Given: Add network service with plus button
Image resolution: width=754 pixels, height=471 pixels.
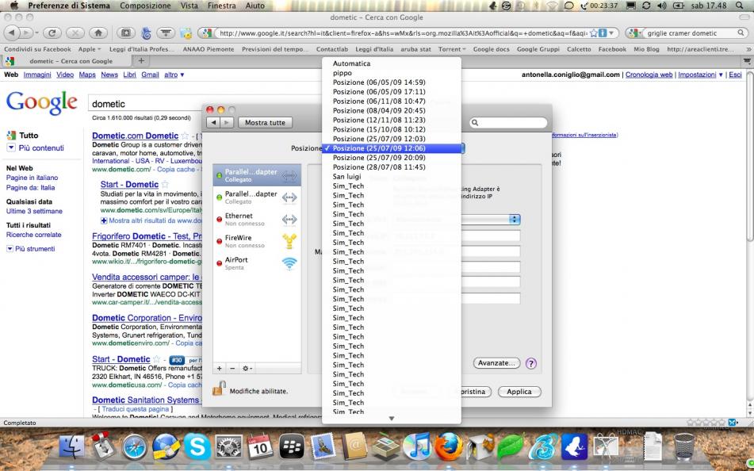Looking at the screenshot, I should [220, 369].
